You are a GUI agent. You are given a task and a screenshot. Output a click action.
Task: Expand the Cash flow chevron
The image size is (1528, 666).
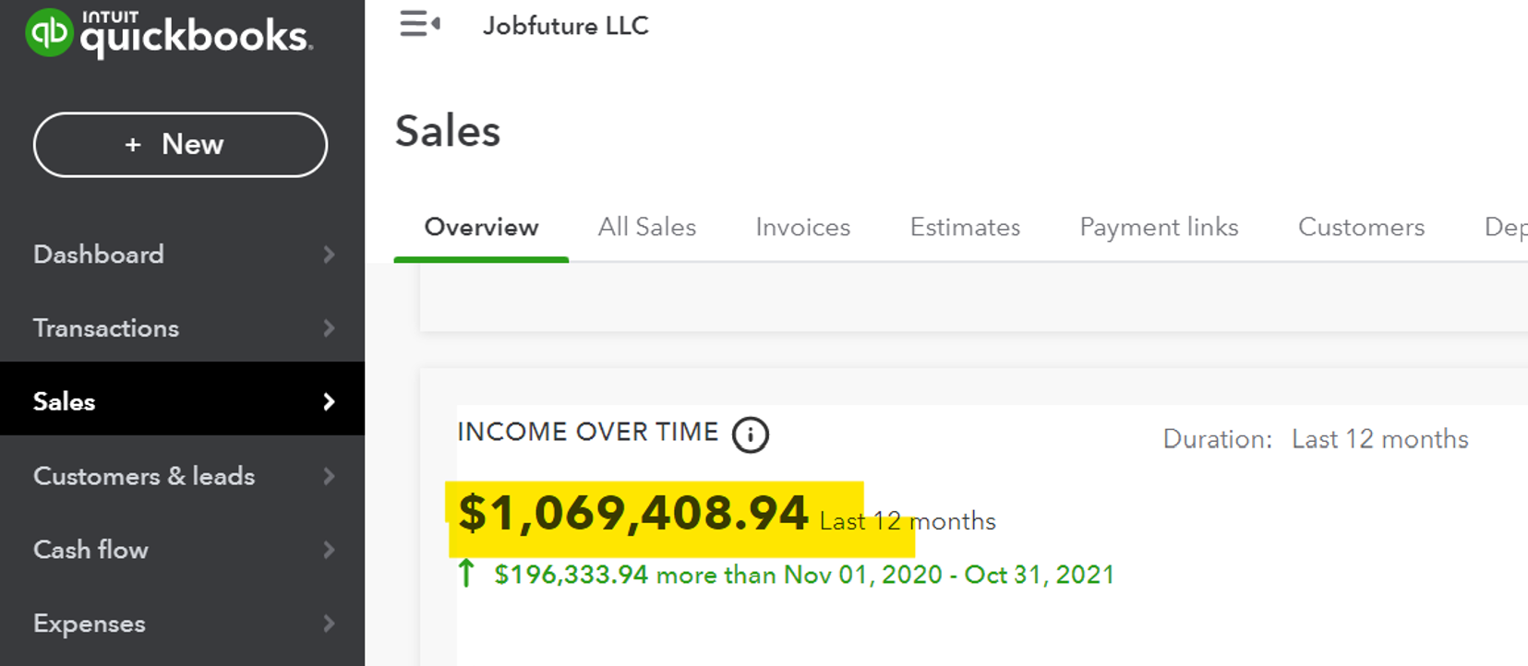click(x=329, y=550)
